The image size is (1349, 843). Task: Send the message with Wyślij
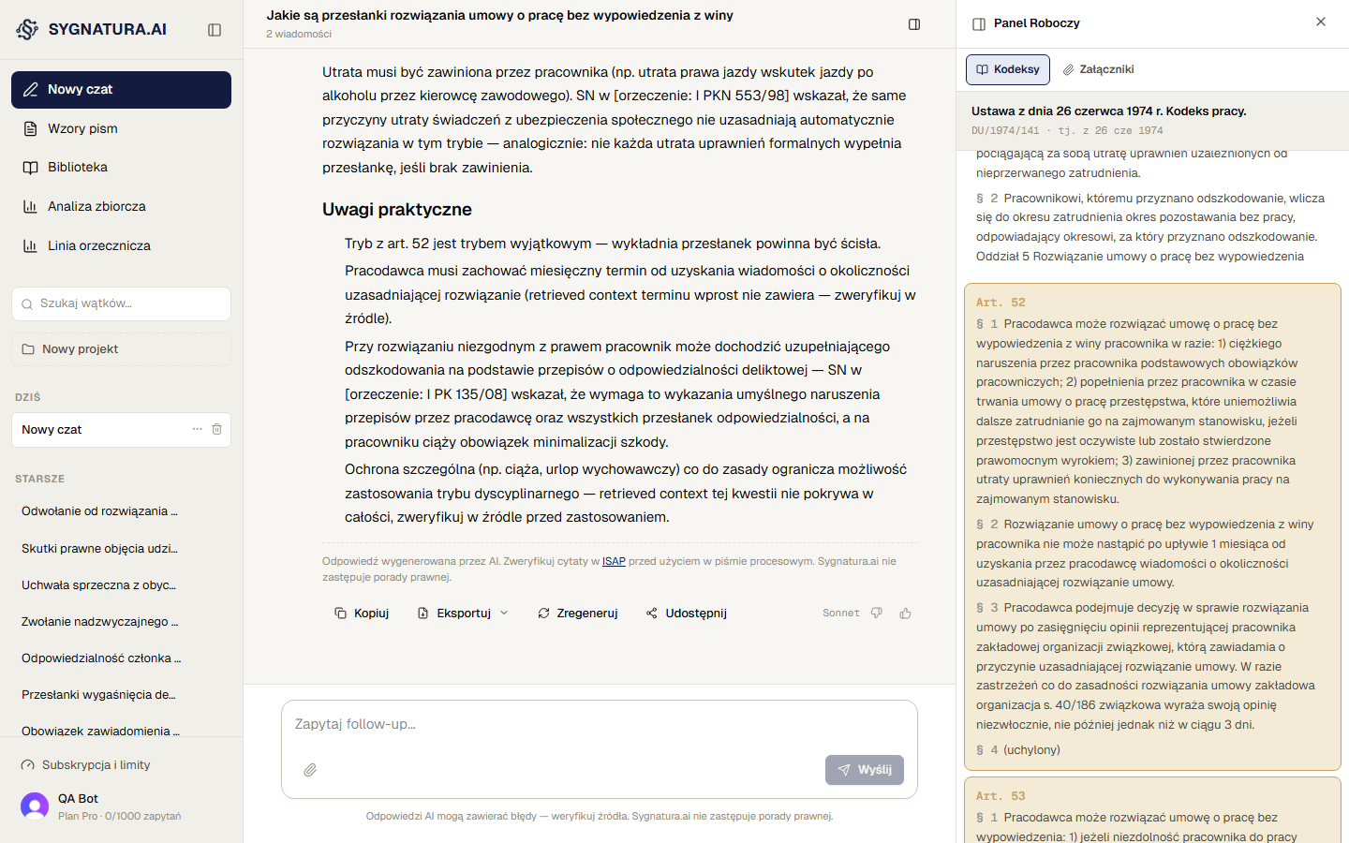click(865, 770)
